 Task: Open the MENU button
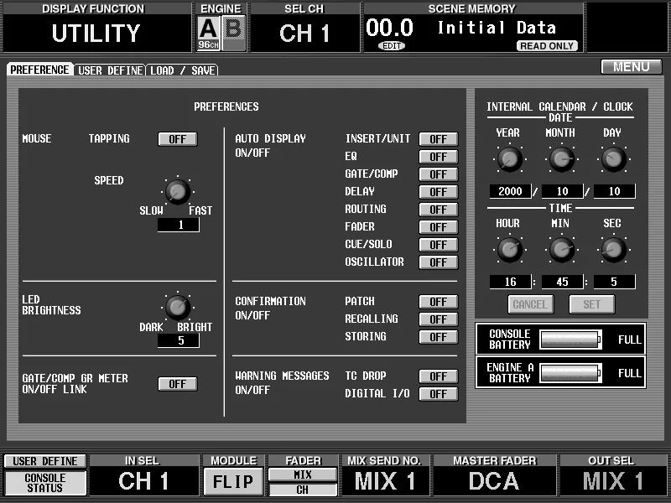[x=632, y=67]
